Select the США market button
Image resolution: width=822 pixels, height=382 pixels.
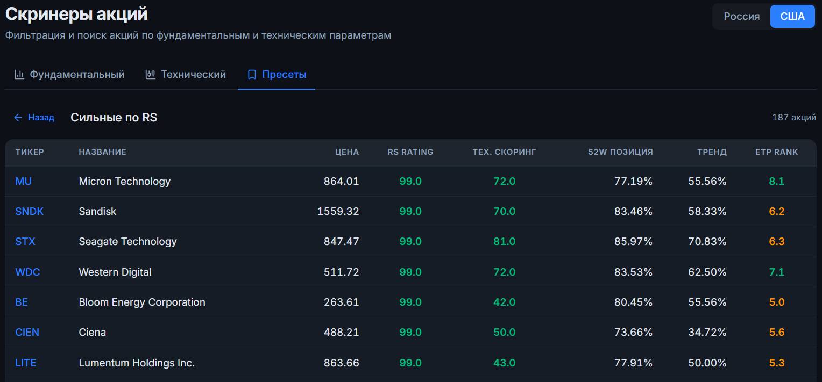(792, 16)
